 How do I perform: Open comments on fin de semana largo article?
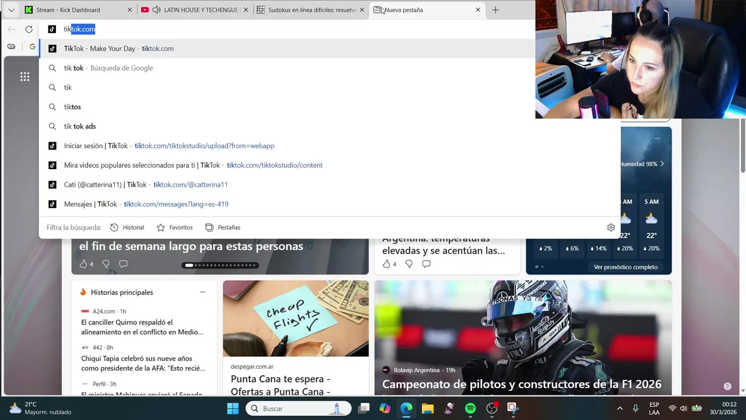click(x=123, y=264)
